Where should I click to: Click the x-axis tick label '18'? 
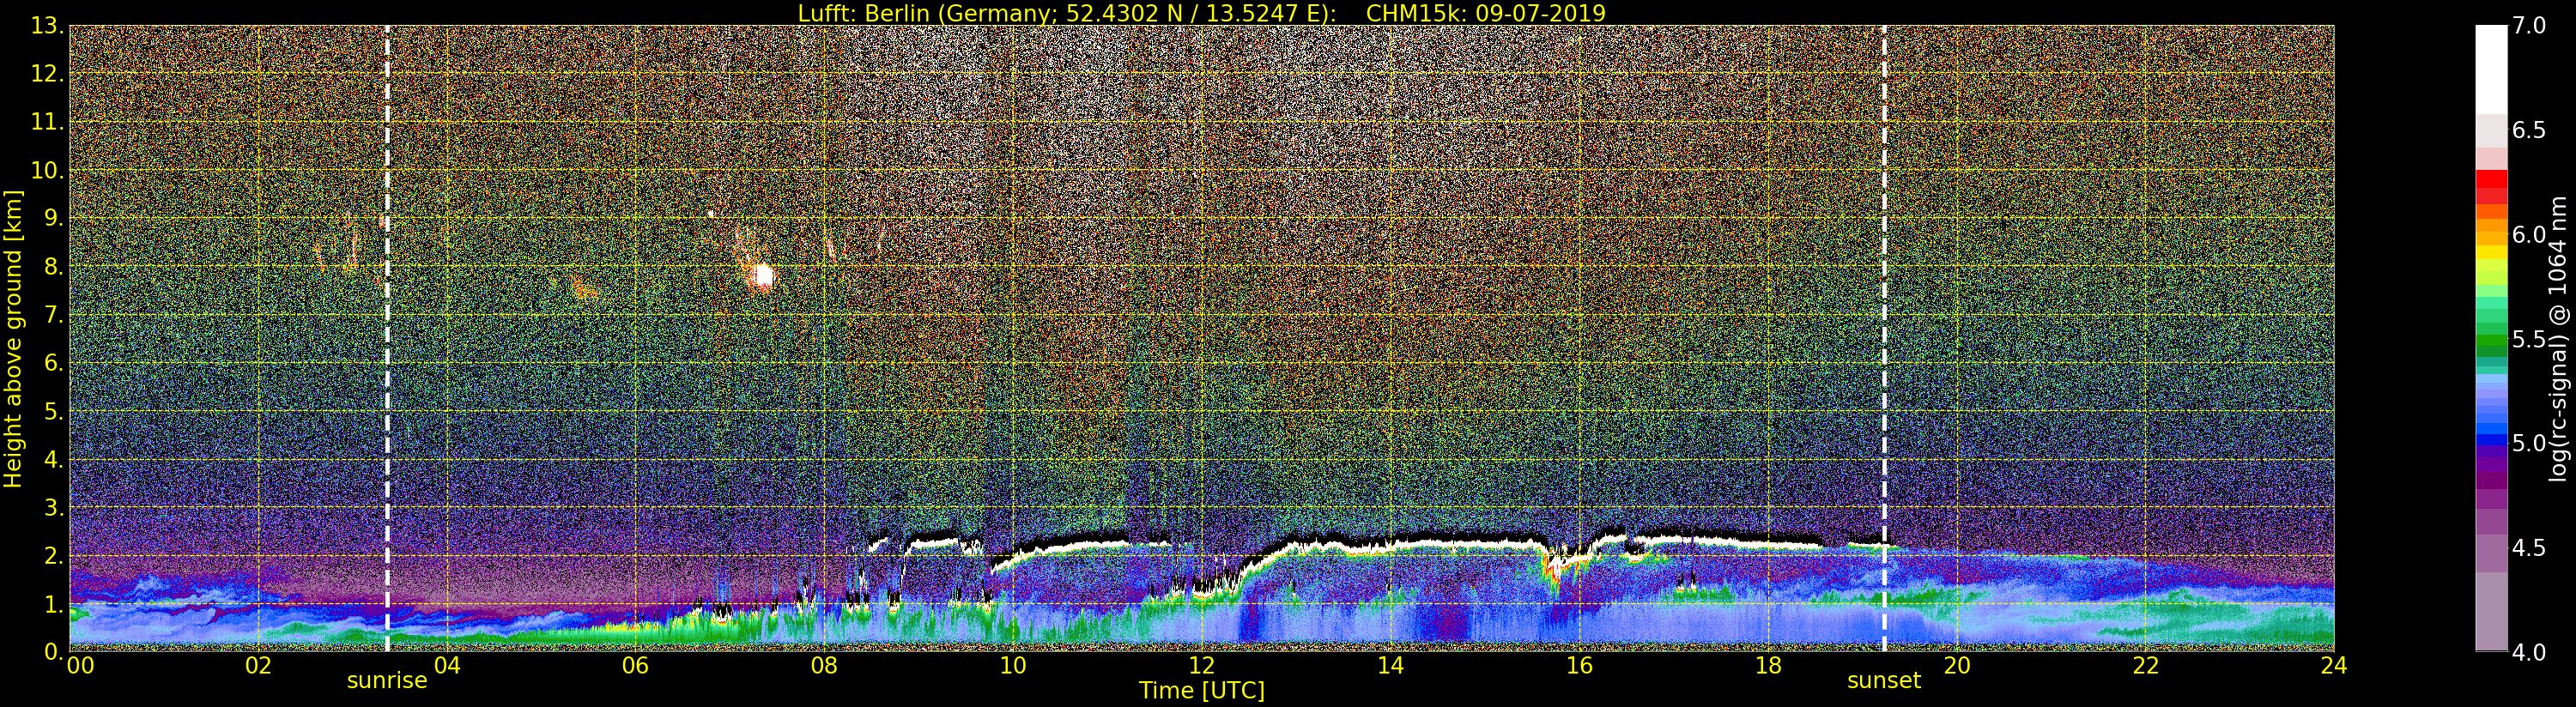tap(1768, 666)
